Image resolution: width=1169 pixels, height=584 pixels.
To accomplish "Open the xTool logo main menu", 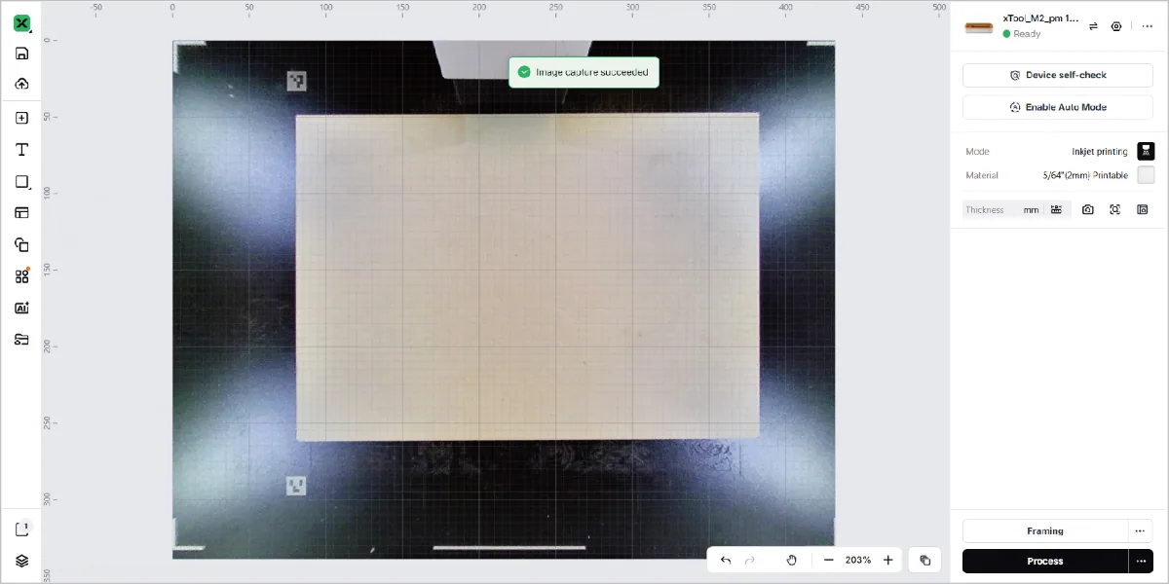I will pyautogui.click(x=21, y=23).
